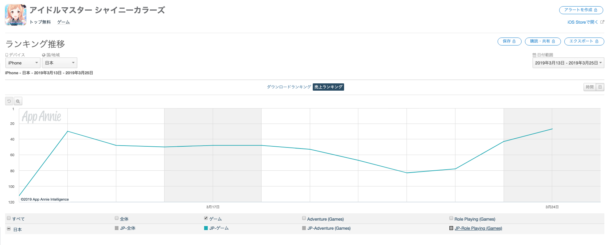Toggle the Adventure (Games) checkbox
The width and height of the screenshot is (608, 245).
click(x=304, y=218)
